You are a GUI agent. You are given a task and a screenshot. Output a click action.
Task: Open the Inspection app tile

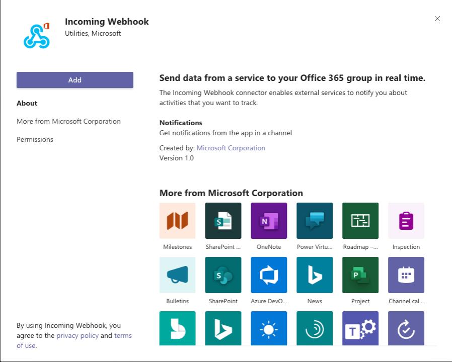click(406, 221)
